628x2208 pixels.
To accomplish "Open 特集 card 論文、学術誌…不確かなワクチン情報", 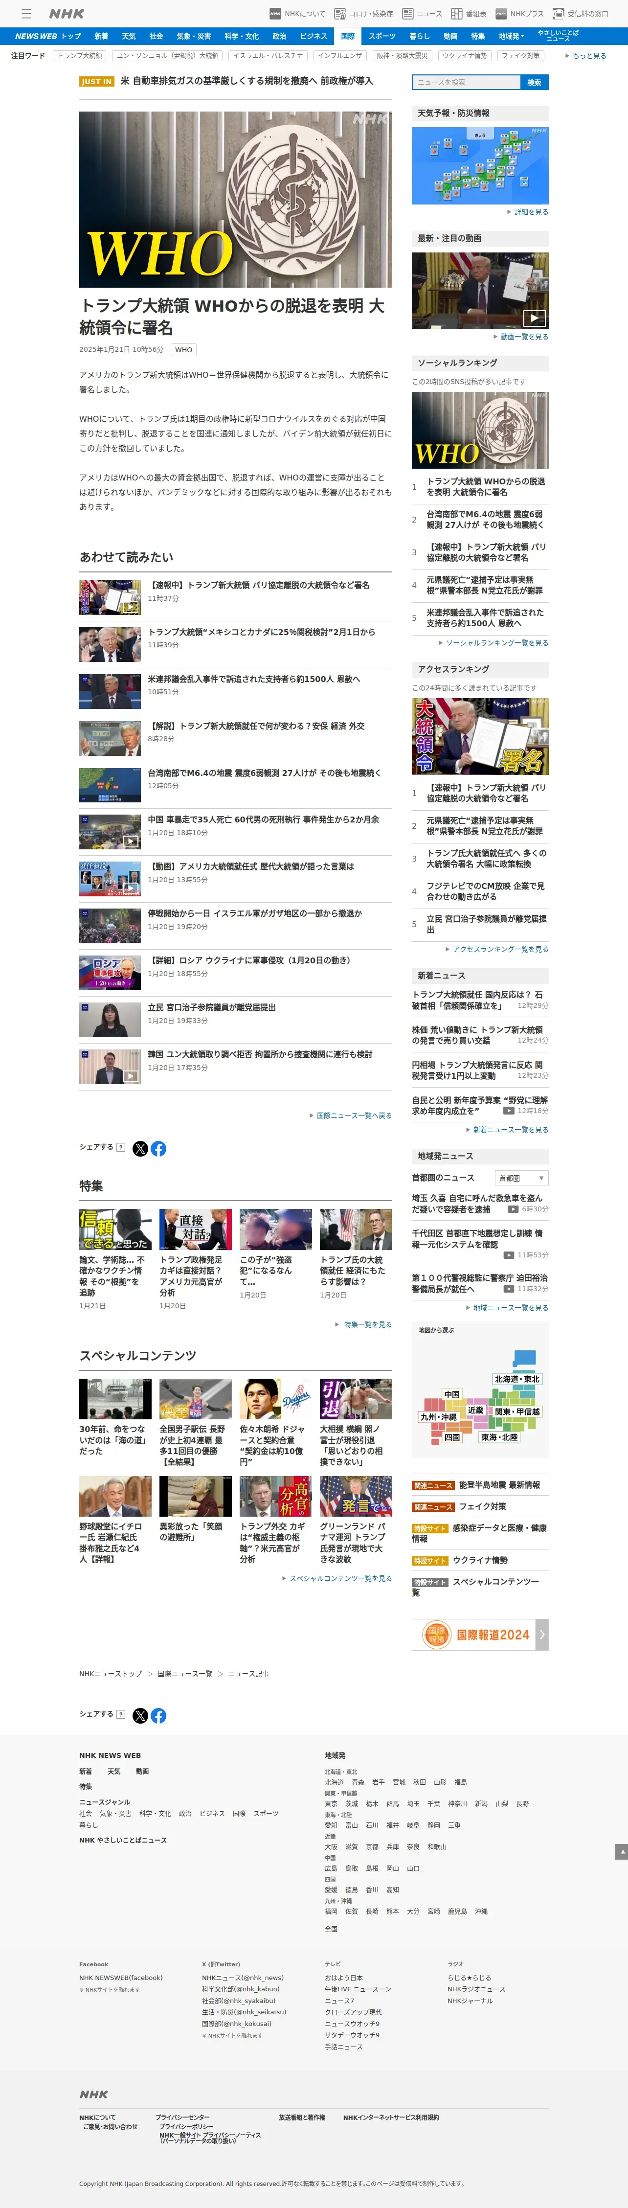I will pyautogui.click(x=115, y=1261).
